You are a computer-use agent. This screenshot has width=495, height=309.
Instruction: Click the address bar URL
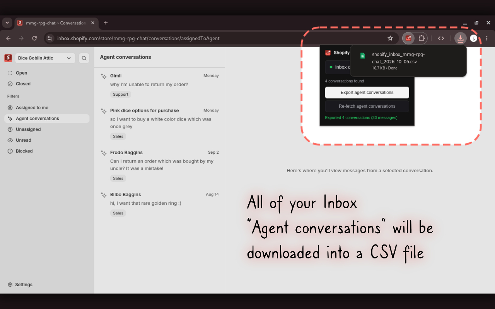[138, 38]
